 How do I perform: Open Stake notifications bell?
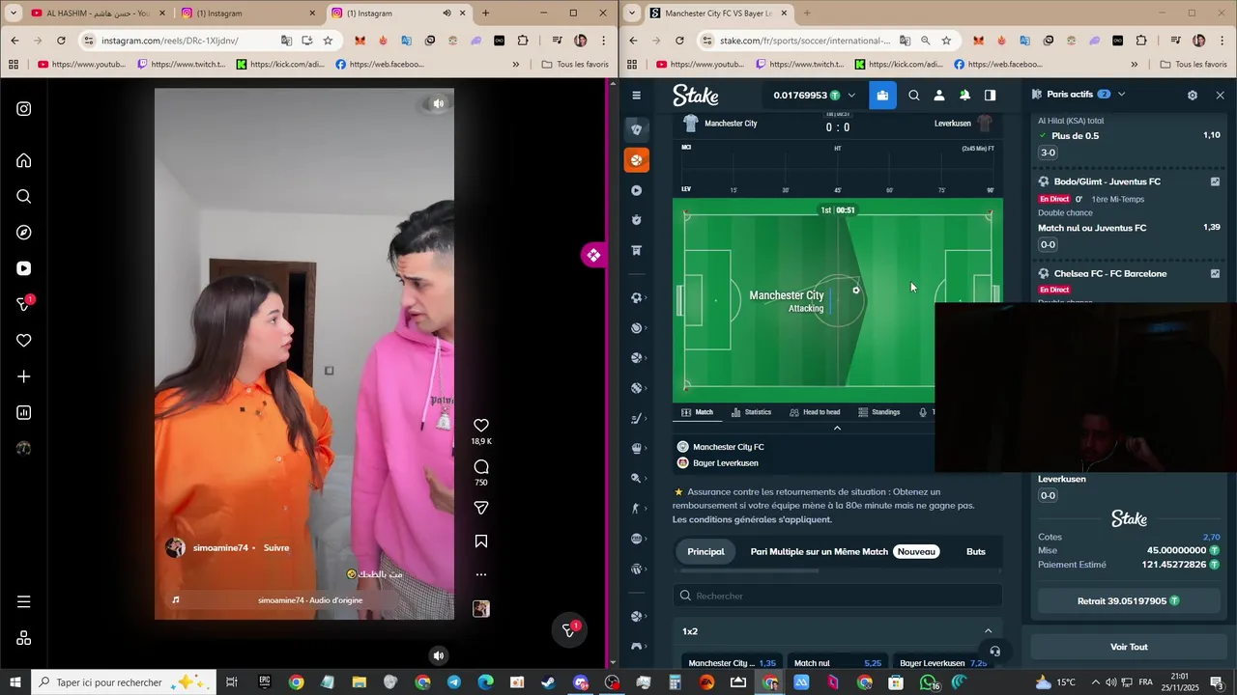(964, 96)
